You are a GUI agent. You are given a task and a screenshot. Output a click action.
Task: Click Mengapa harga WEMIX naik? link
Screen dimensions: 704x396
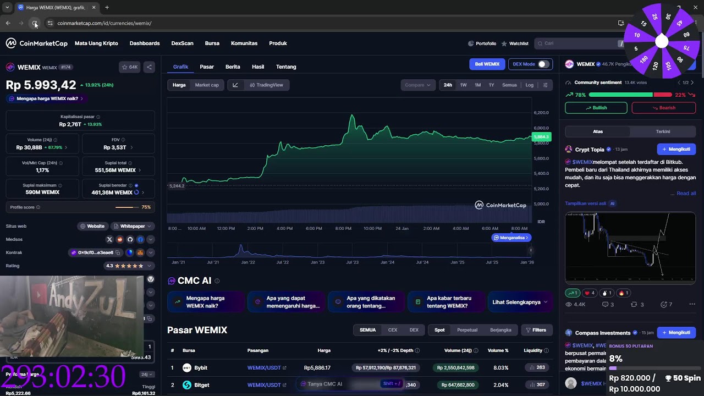coord(47,99)
